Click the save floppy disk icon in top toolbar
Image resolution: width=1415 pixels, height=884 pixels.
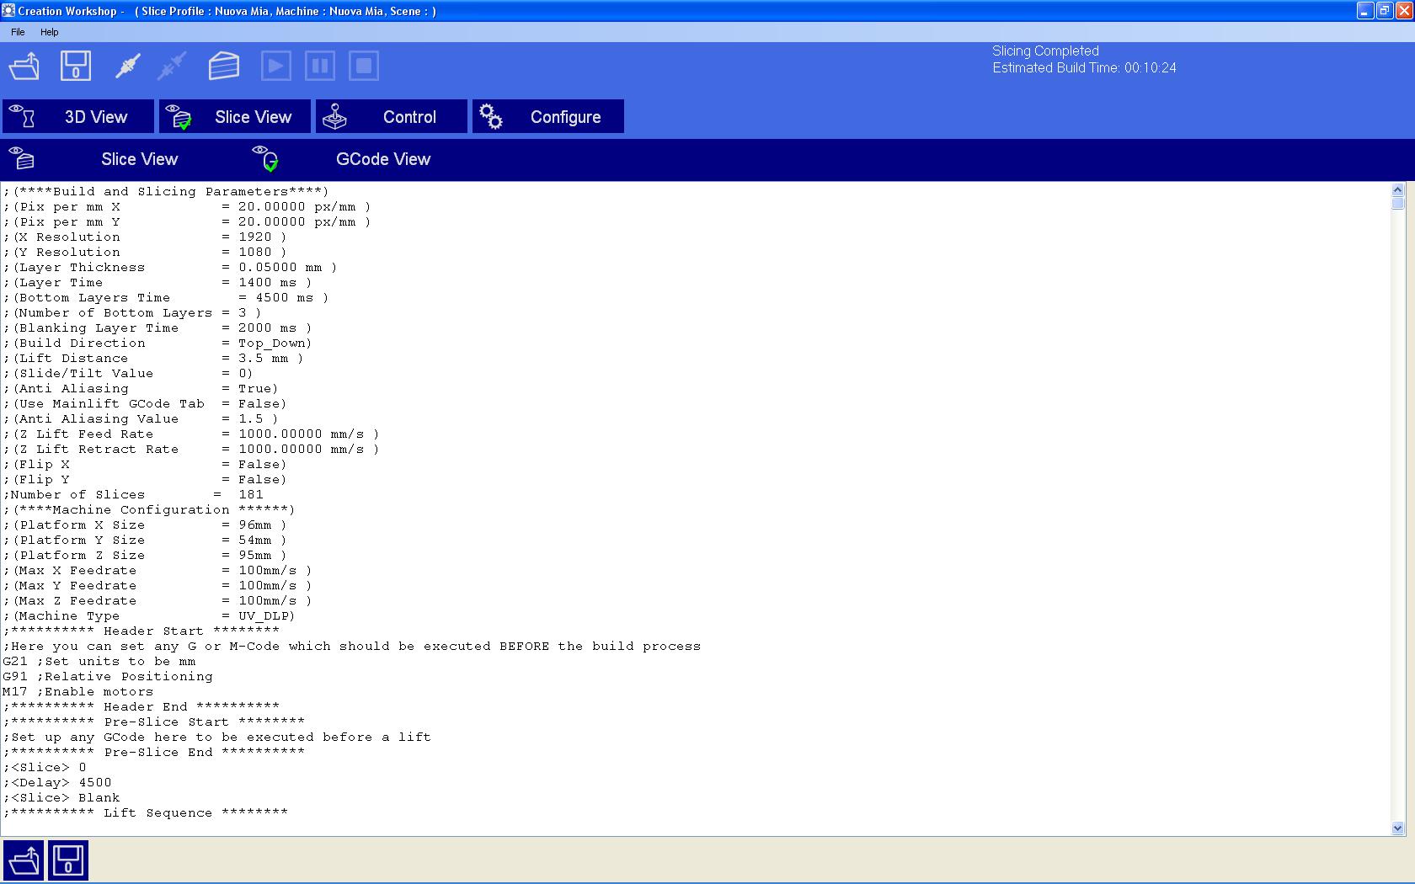(76, 66)
